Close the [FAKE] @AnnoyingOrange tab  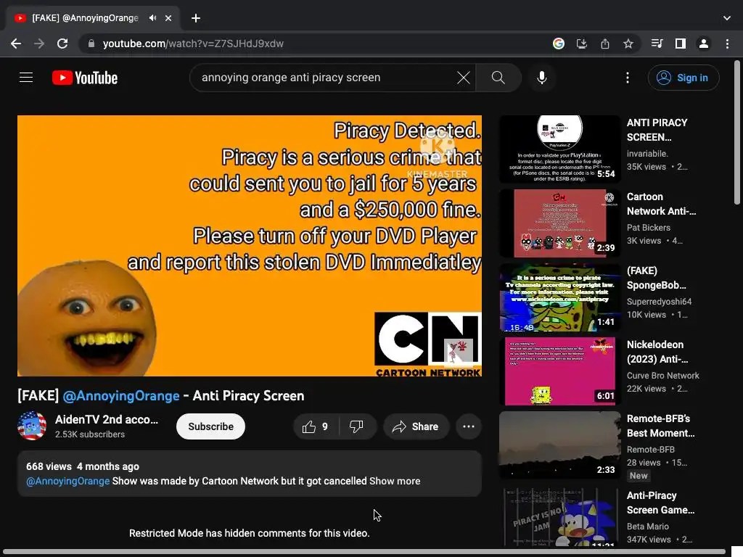(x=168, y=18)
